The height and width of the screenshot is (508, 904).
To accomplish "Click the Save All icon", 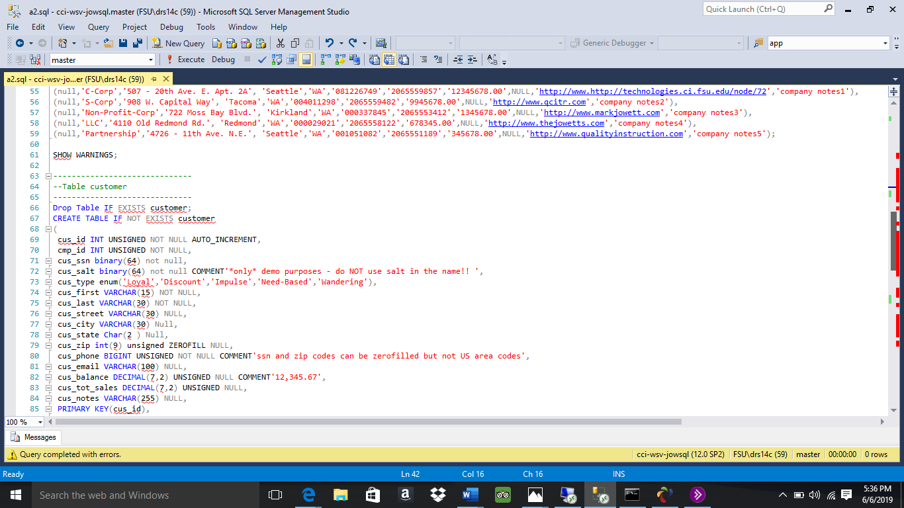I will pos(137,43).
